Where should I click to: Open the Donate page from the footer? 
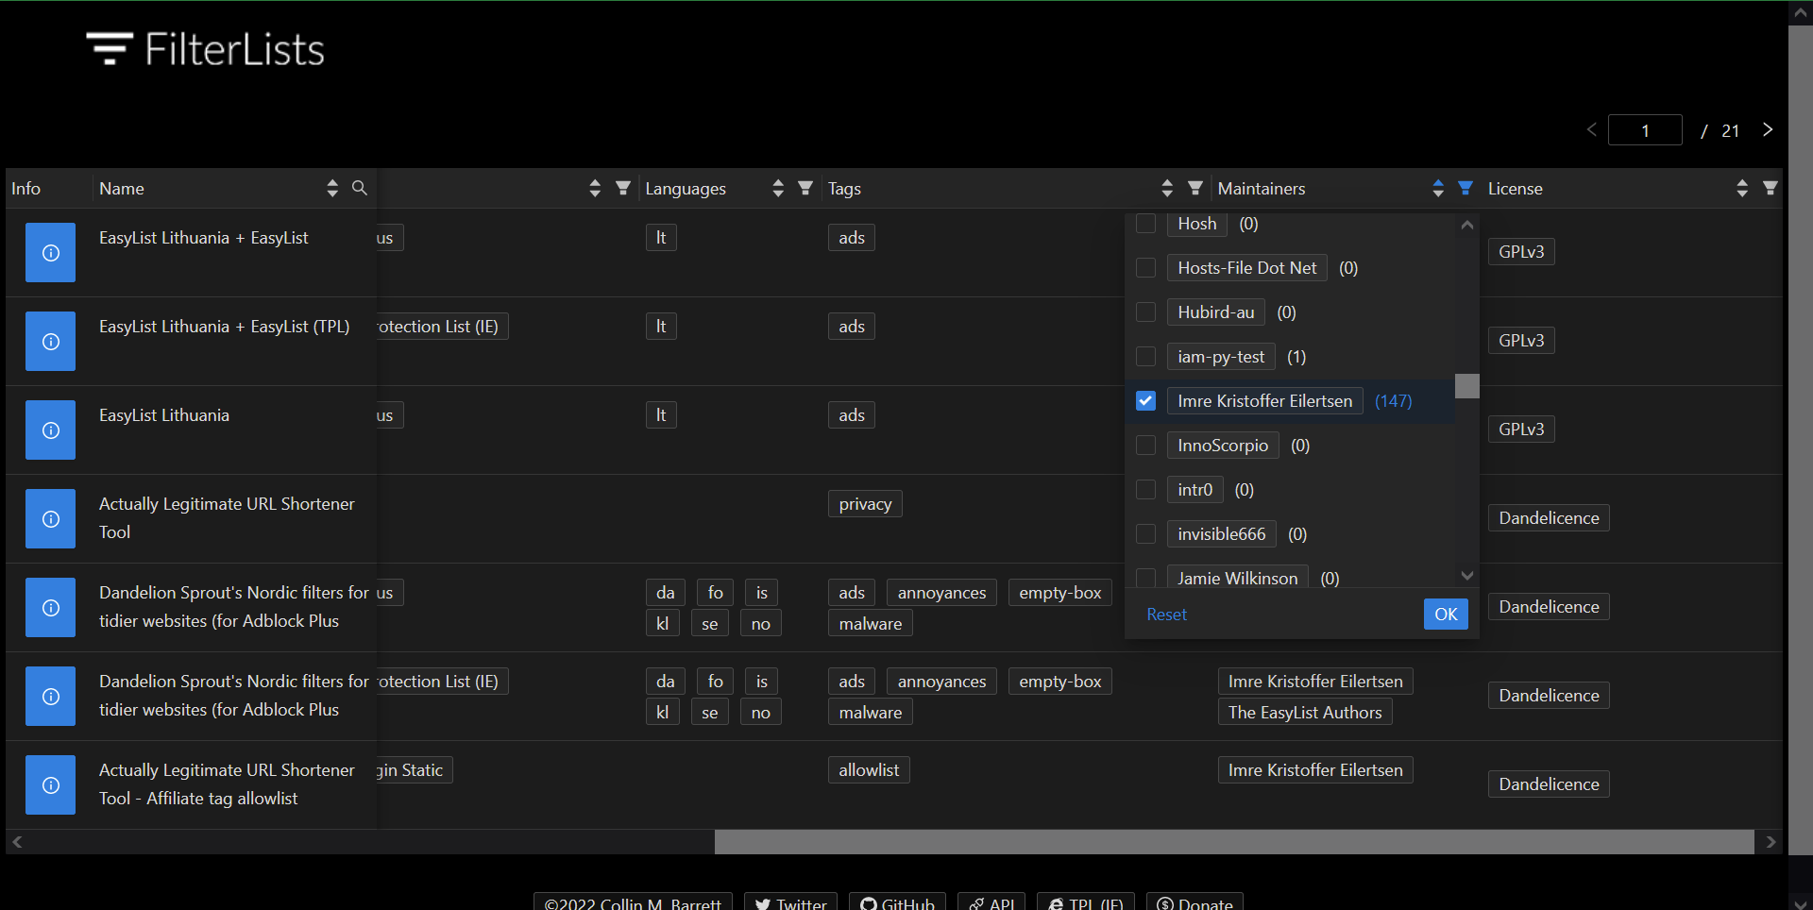pyautogui.click(x=1195, y=903)
